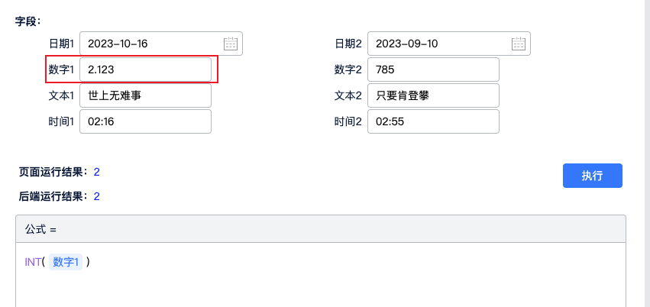Click the 文本2 label text
This screenshot has height=307, width=650.
click(348, 95)
